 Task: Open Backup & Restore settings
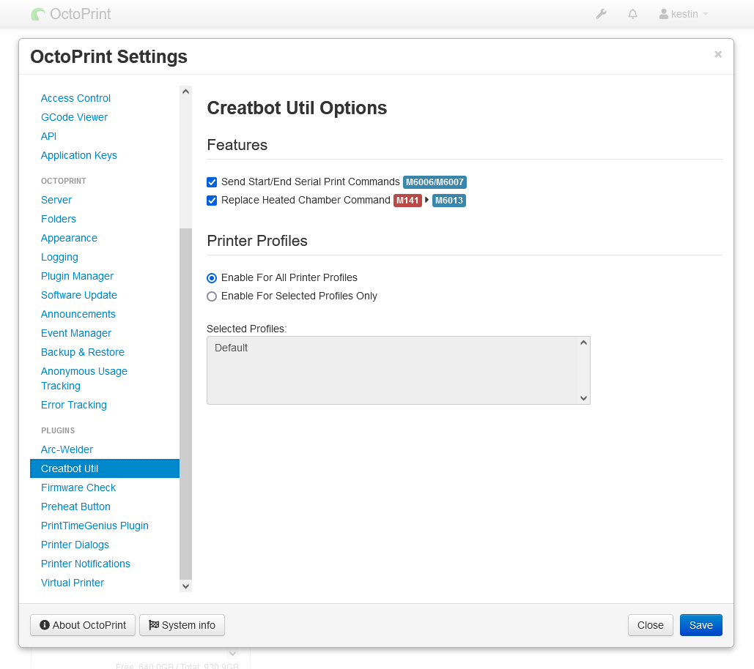click(83, 353)
